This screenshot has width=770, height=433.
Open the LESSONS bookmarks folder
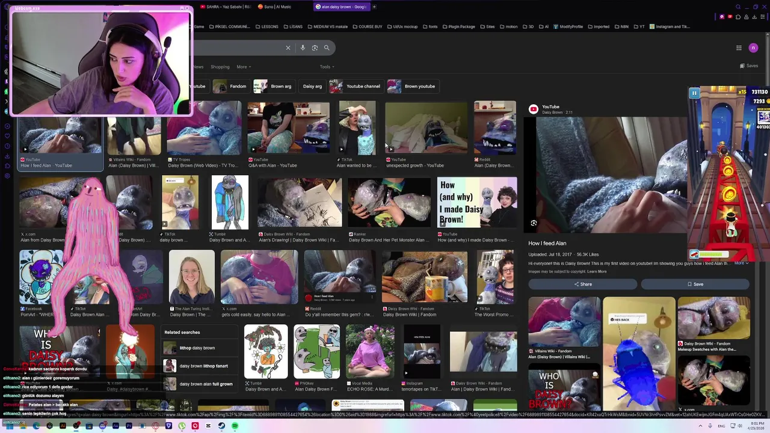point(266,26)
